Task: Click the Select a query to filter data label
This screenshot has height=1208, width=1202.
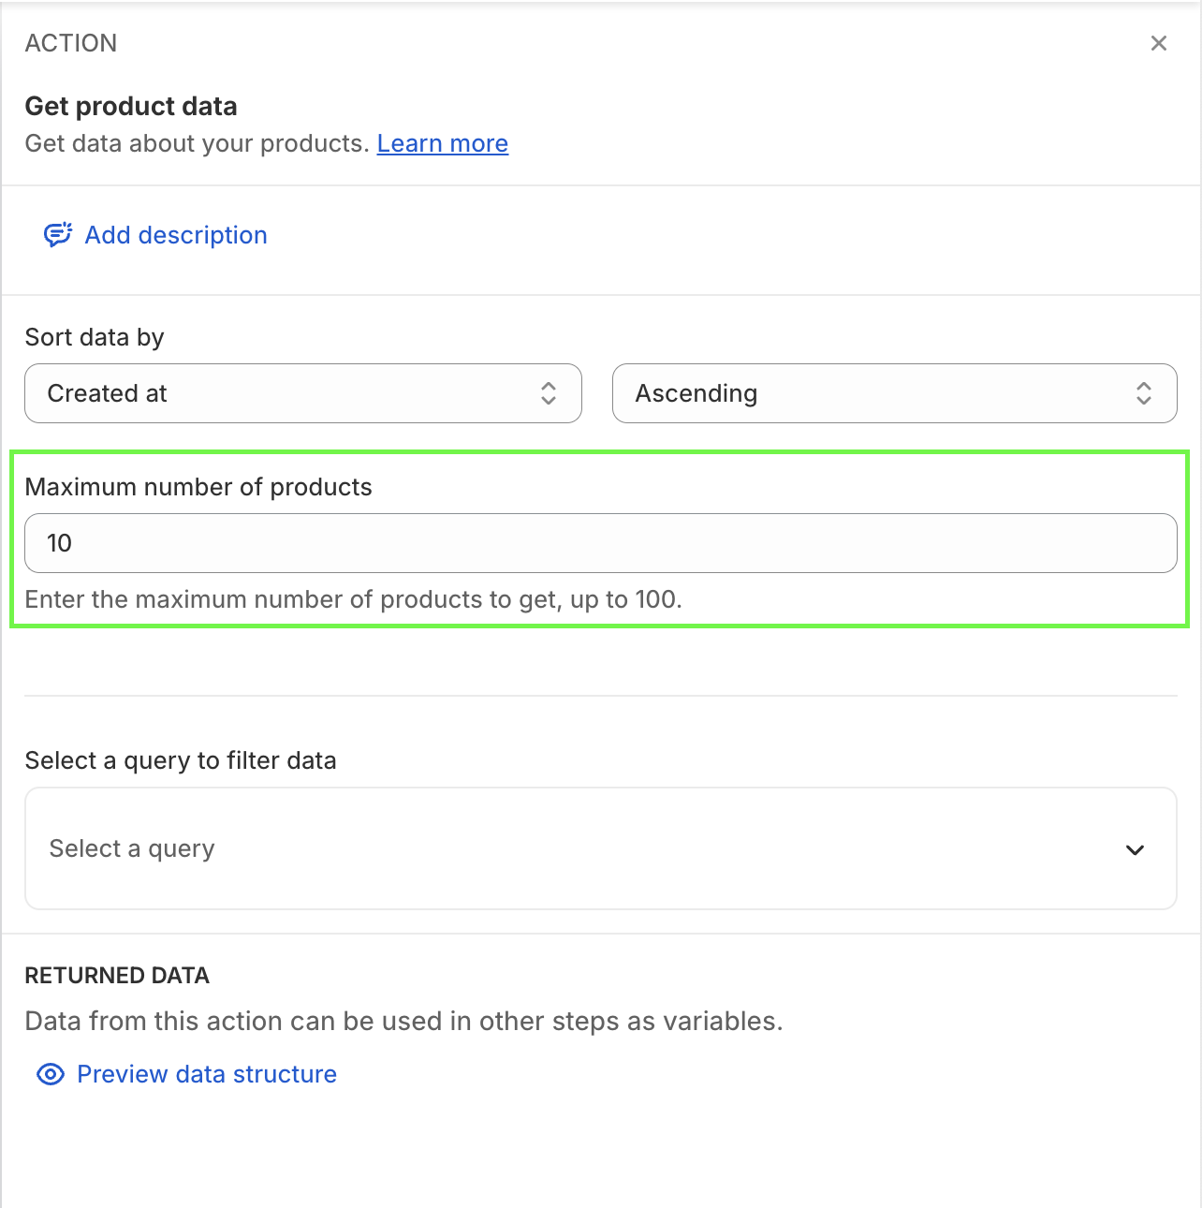Action: [x=181, y=760]
